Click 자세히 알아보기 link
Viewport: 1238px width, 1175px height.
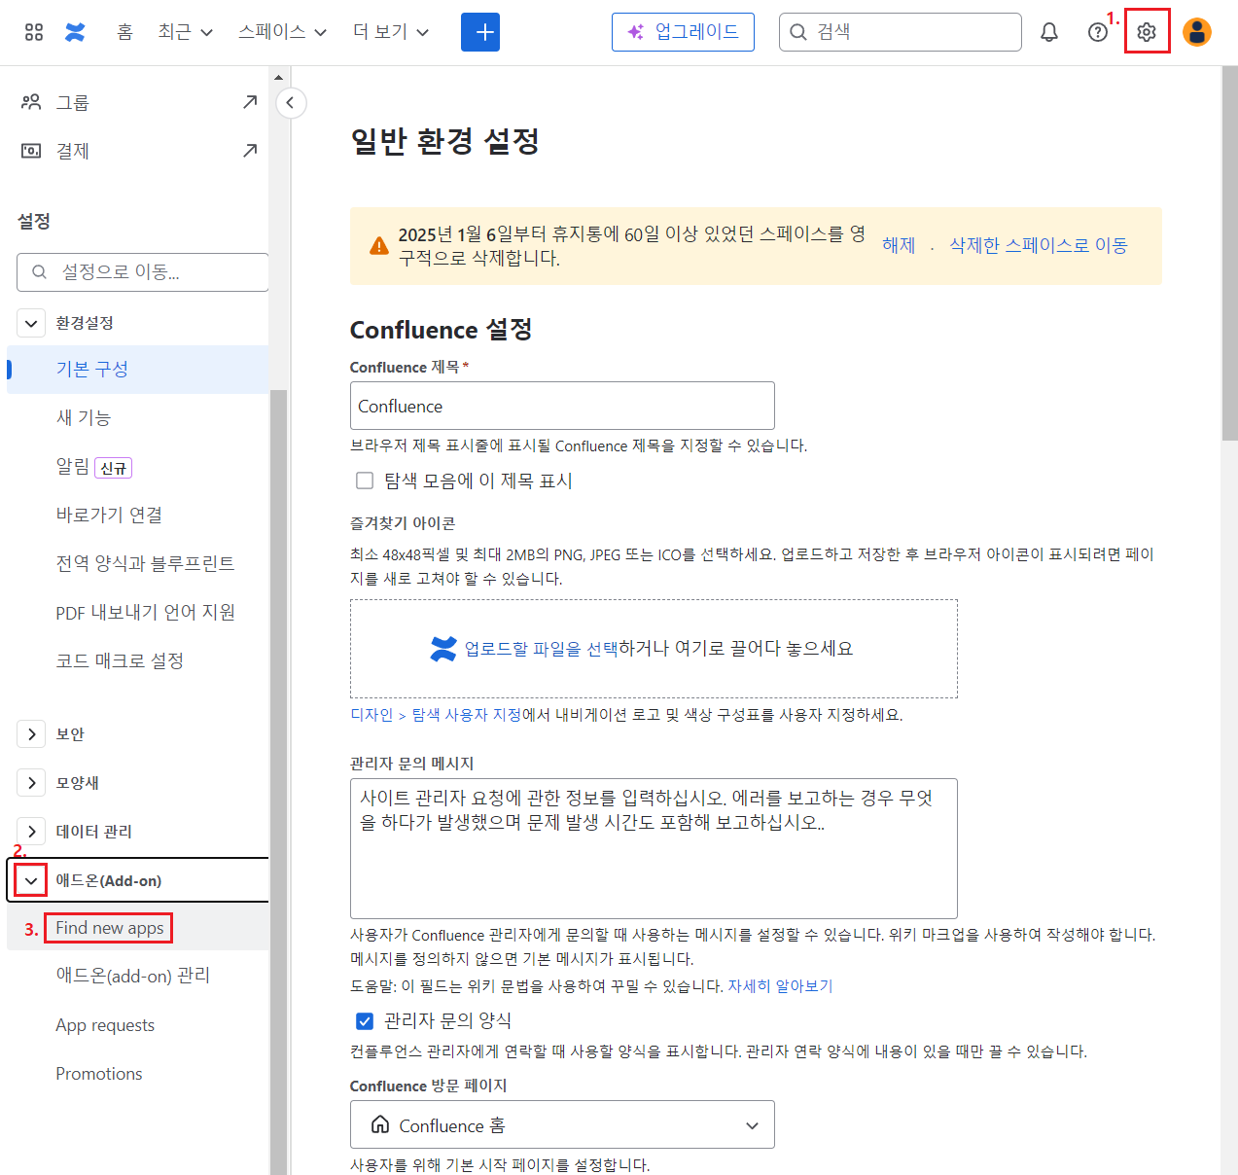780,986
